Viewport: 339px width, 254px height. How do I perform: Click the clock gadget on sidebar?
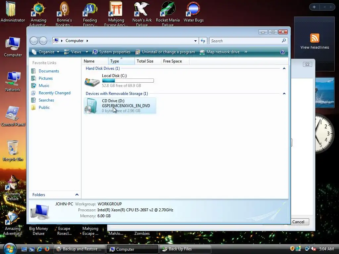[x=325, y=134]
